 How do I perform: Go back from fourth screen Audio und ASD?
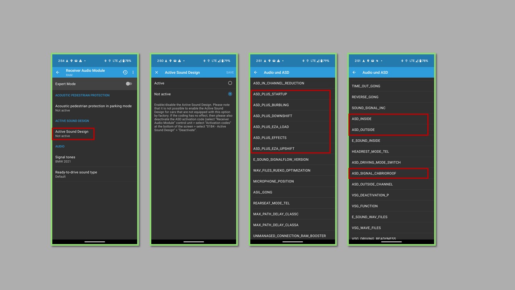pos(354,72)
